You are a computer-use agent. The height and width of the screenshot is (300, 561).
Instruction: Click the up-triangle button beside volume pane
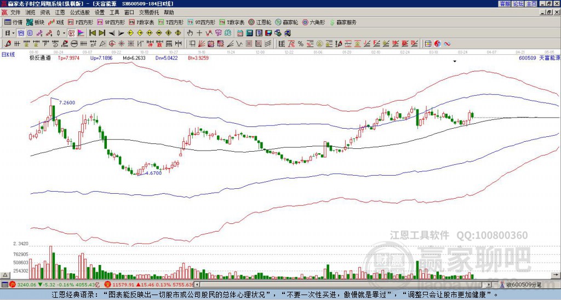coord(4,275)
